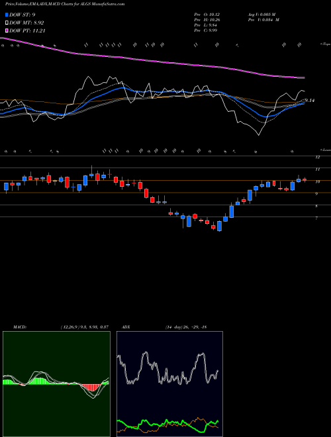The height and width of the screenshot is (437, 331).
Task: Select the 'DOW PT: 11.21' legend label
Action: pyautogui.click(x=27, y=30)
